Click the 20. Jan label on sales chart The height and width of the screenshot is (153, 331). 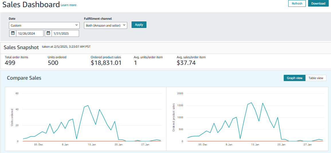pos(282,145)
